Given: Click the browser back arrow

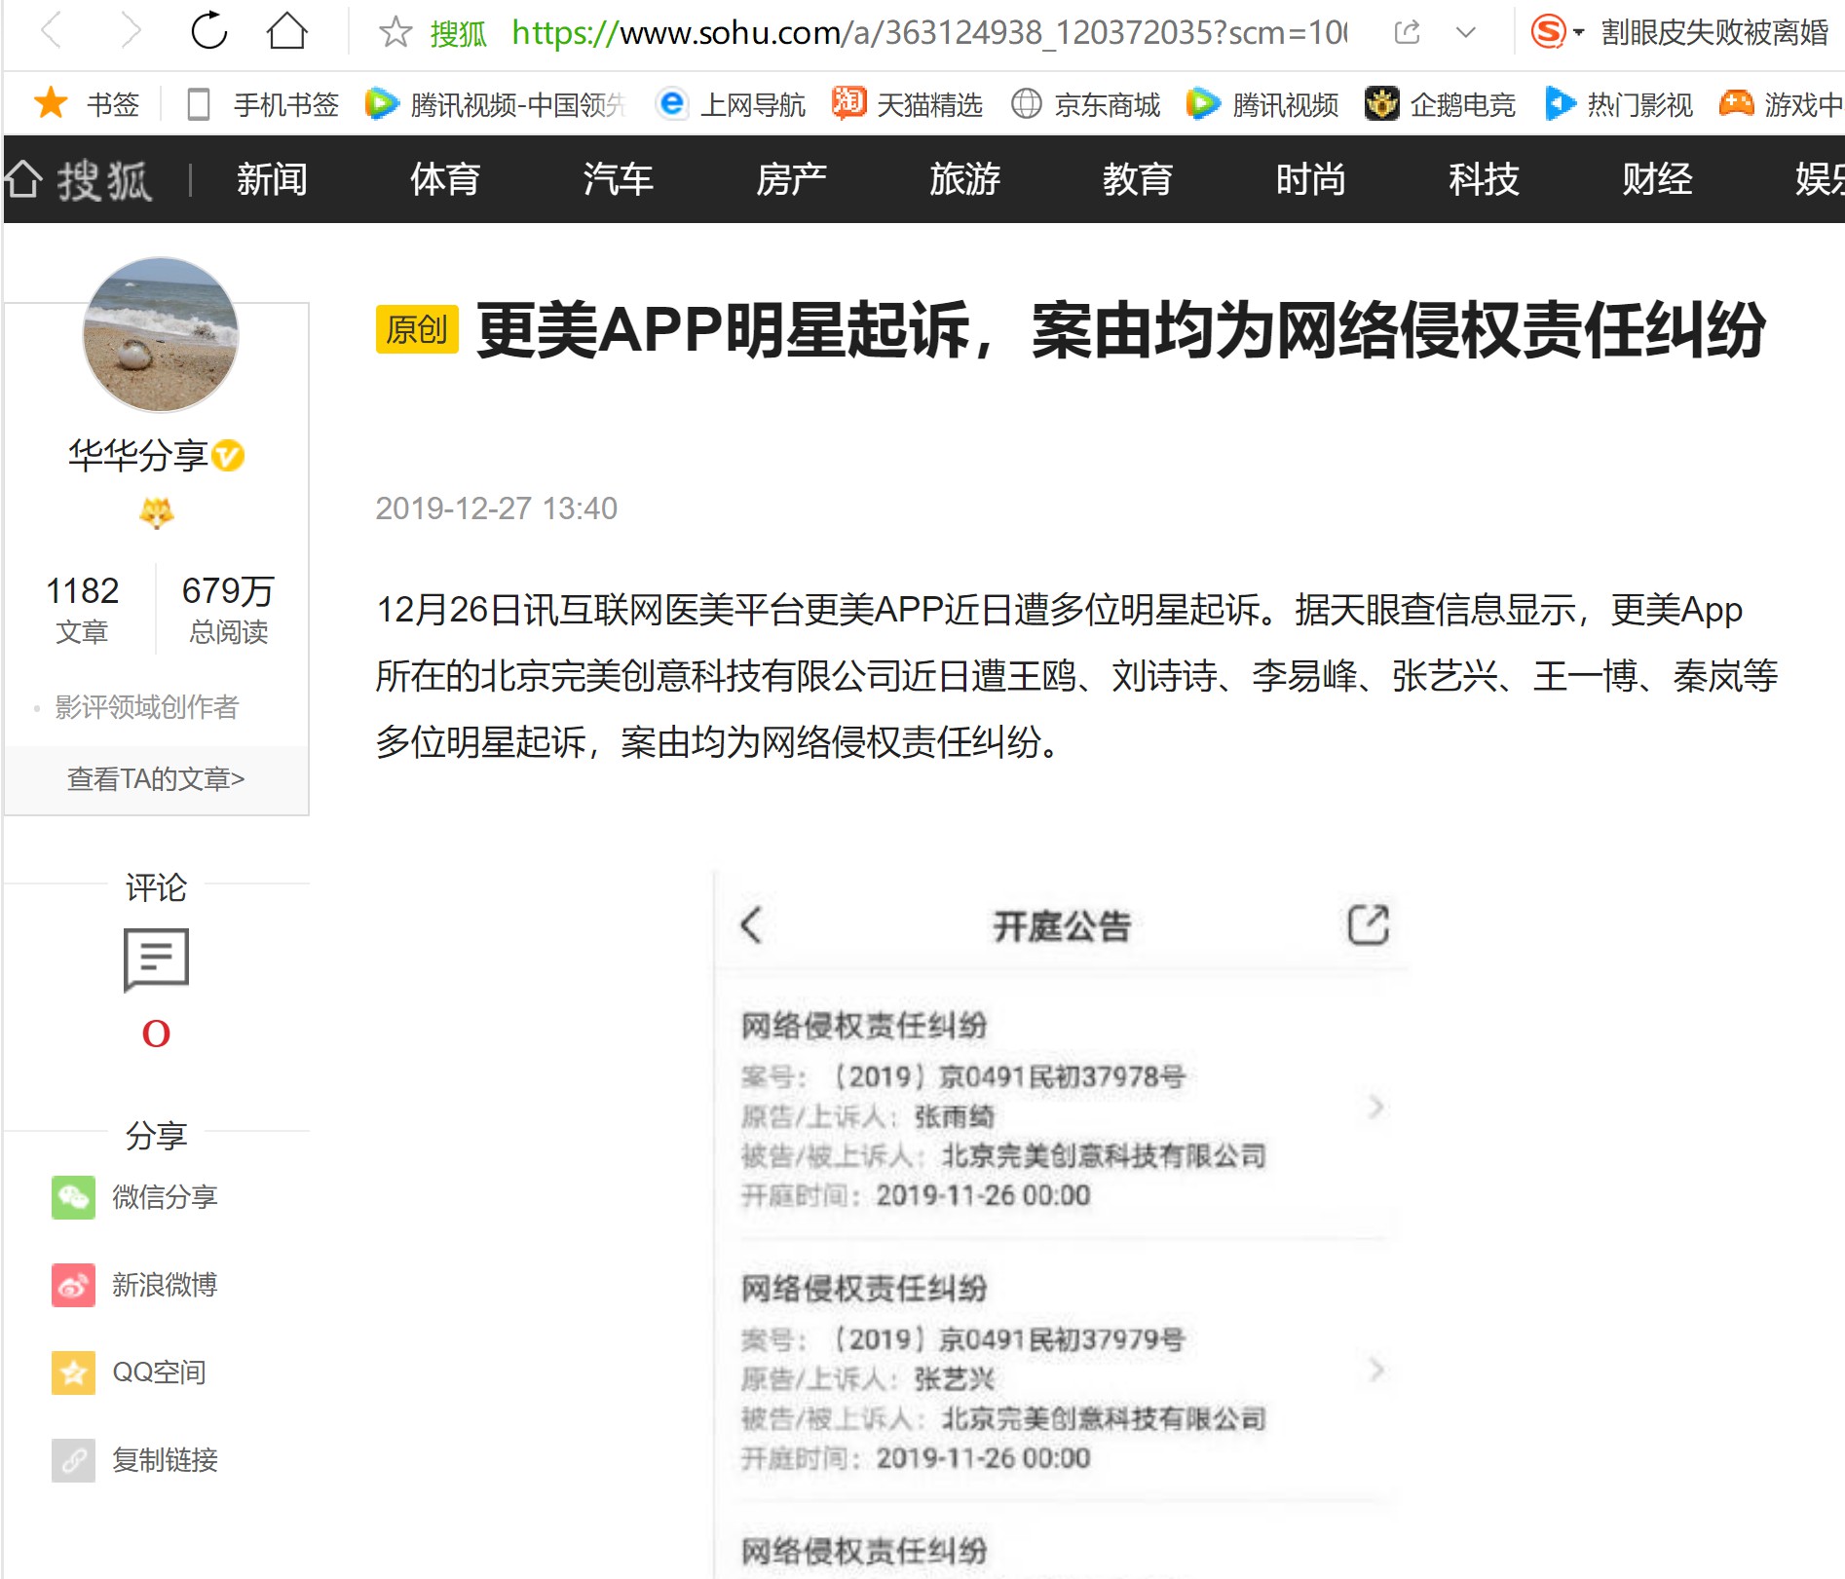Looking at the screenshot, I should [x=53, y=32].
